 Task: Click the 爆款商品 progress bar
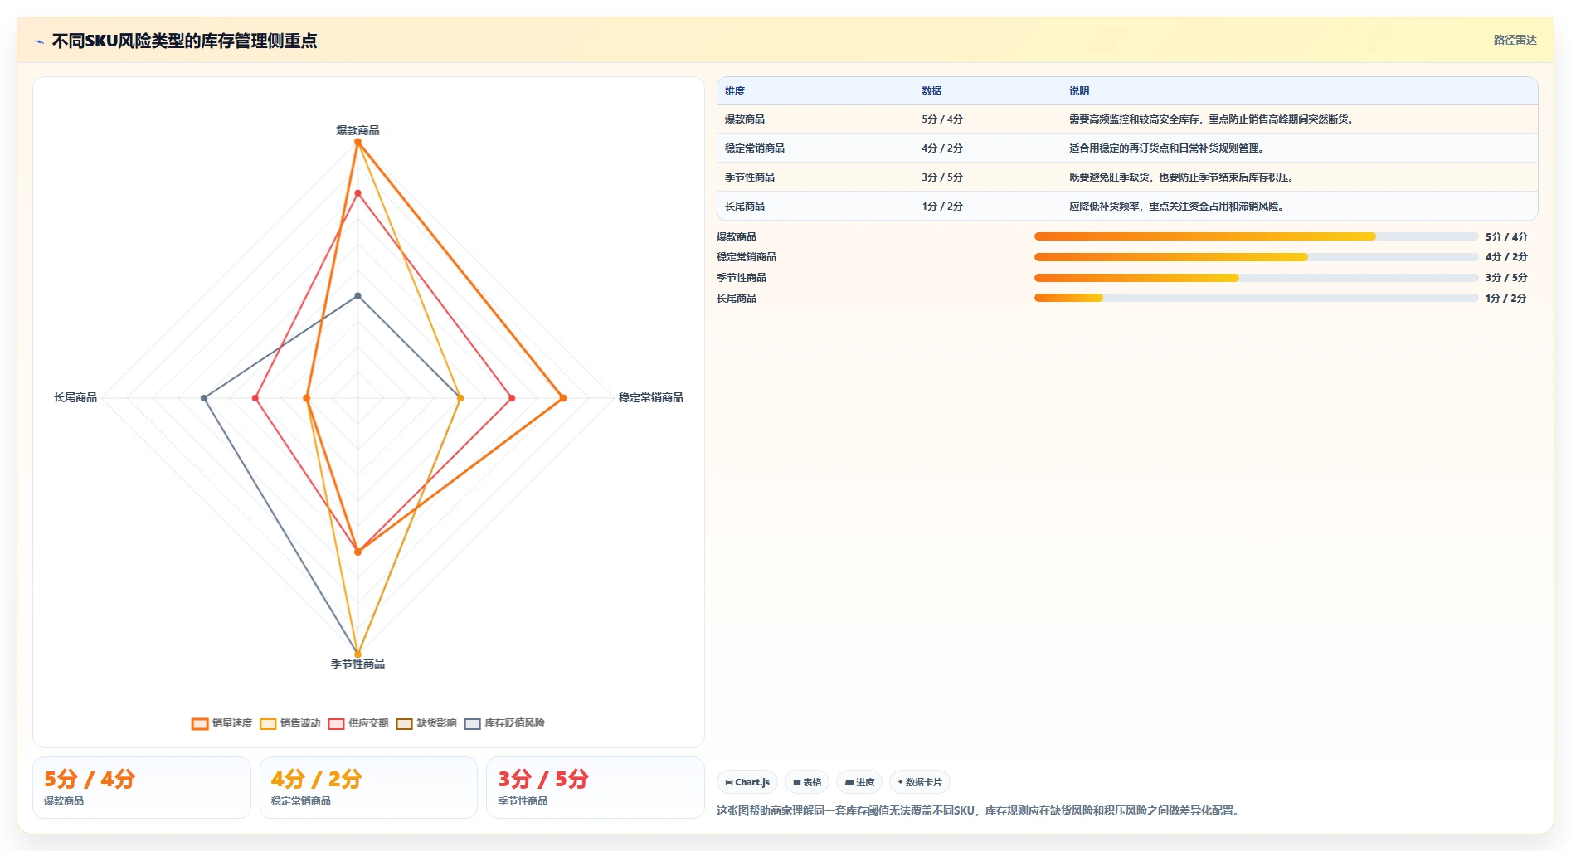[x=1256, y=236]
